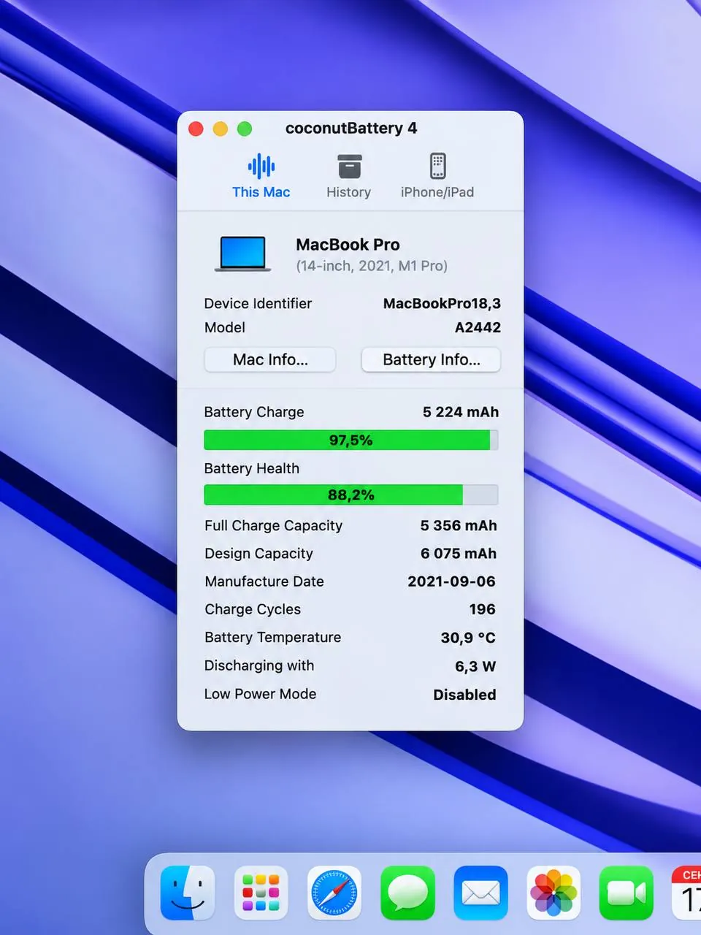Click the A2442 model value

click(x=478, y=327)
